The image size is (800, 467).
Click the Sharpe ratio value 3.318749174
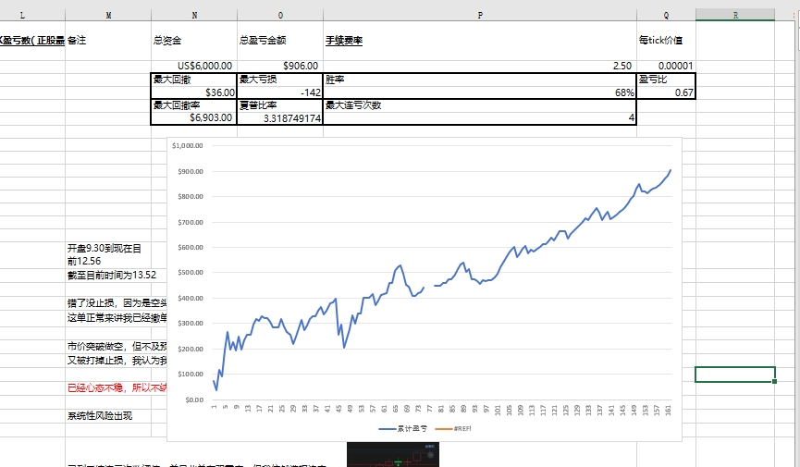pos(280,118)
